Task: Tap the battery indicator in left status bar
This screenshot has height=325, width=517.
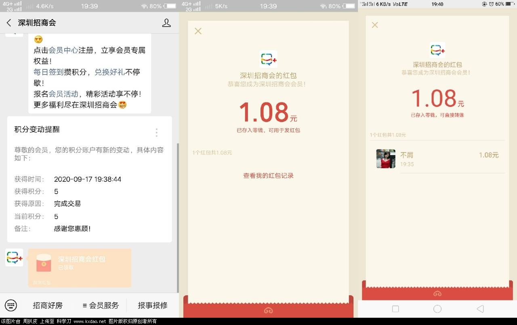Action: pos(171,6)
